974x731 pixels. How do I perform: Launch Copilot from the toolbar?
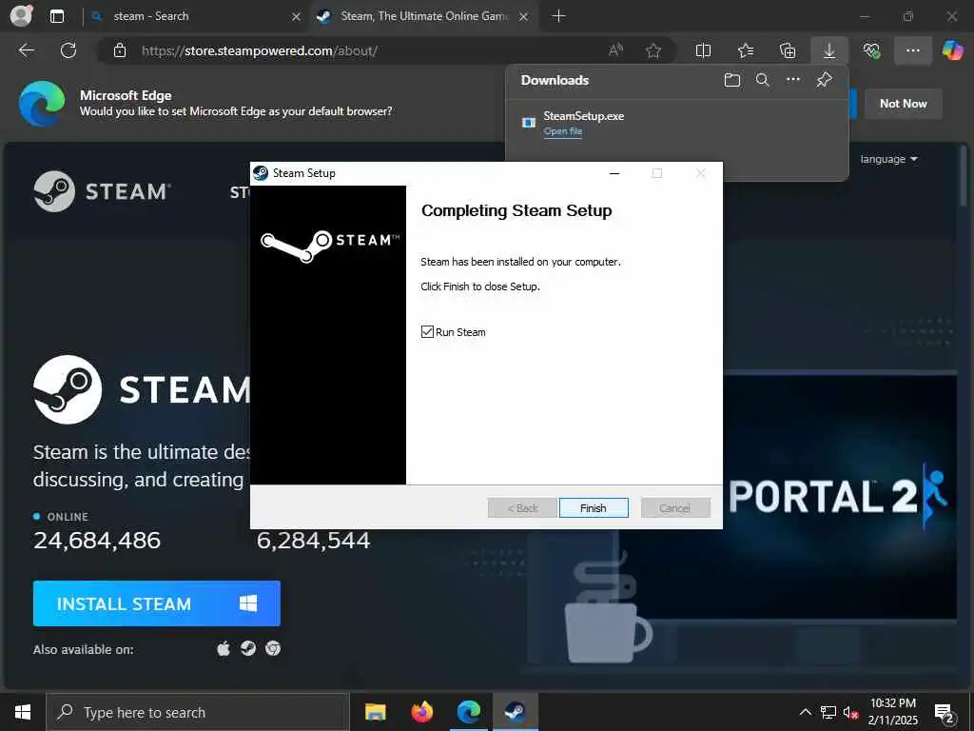[x=953, y=50]
